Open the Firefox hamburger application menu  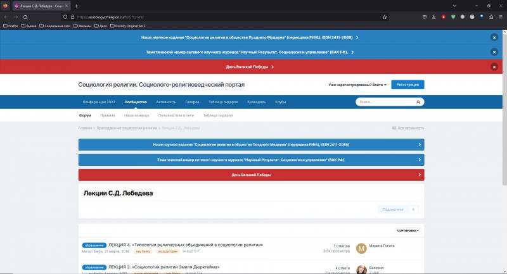501,17
